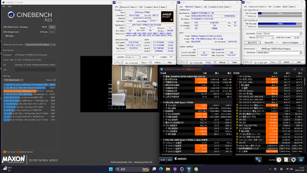Click Cinebench sphere icon on taskbar
This screenshot has width=307, height=173.
(182, 169)
